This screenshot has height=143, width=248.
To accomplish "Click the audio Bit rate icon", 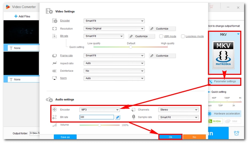I will 55,117.
